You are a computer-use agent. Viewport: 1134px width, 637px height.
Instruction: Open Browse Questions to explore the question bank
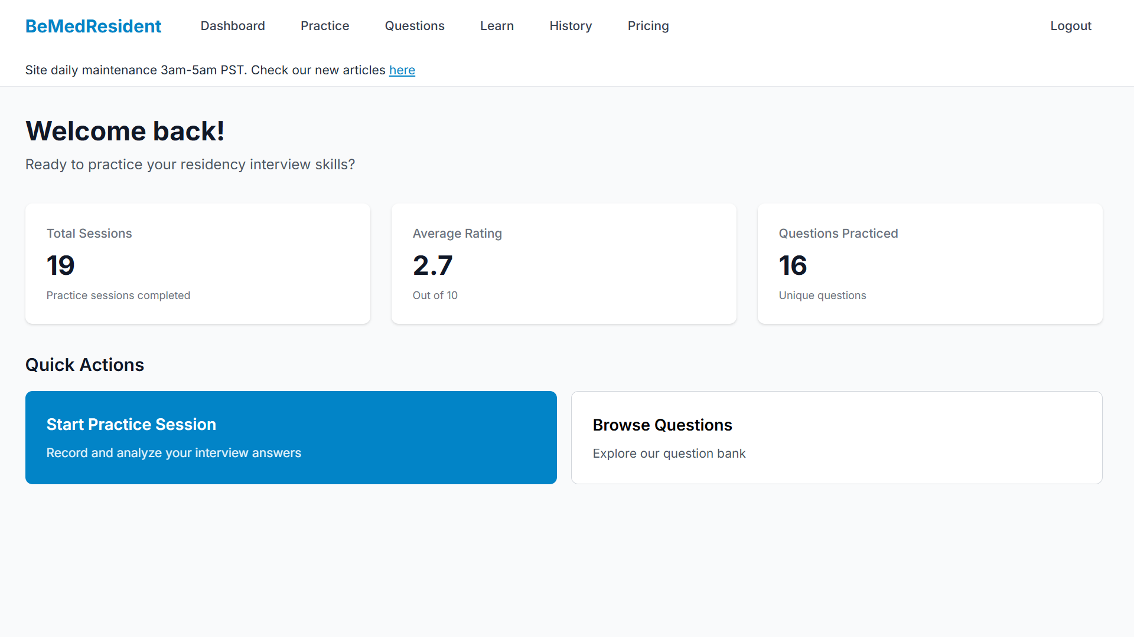[x=836, y=437]
